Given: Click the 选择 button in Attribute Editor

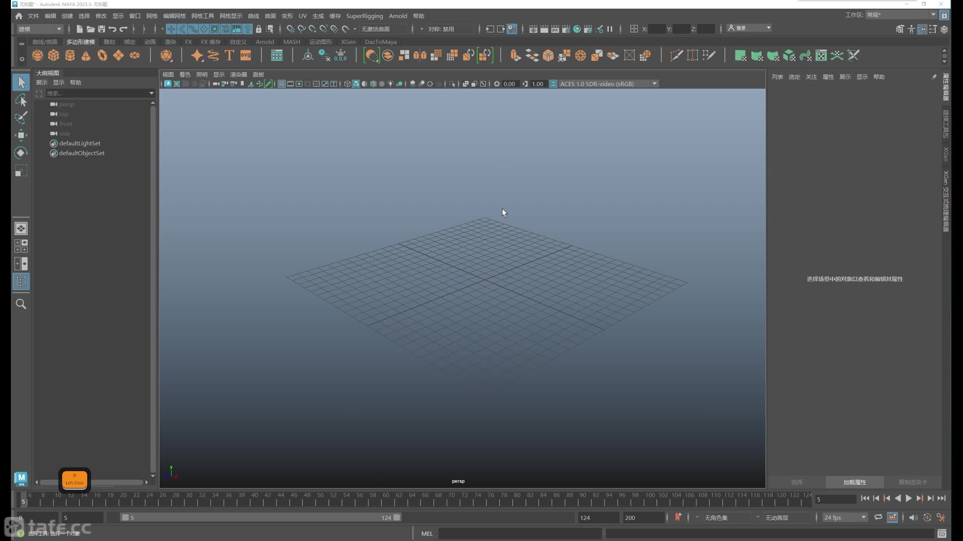Looking at the screenshot, I should click(x=797, y=482).
